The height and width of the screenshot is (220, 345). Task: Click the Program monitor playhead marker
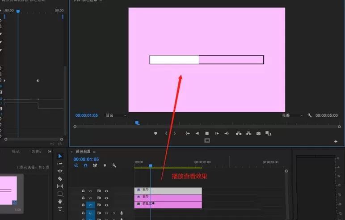coord(137,123)
